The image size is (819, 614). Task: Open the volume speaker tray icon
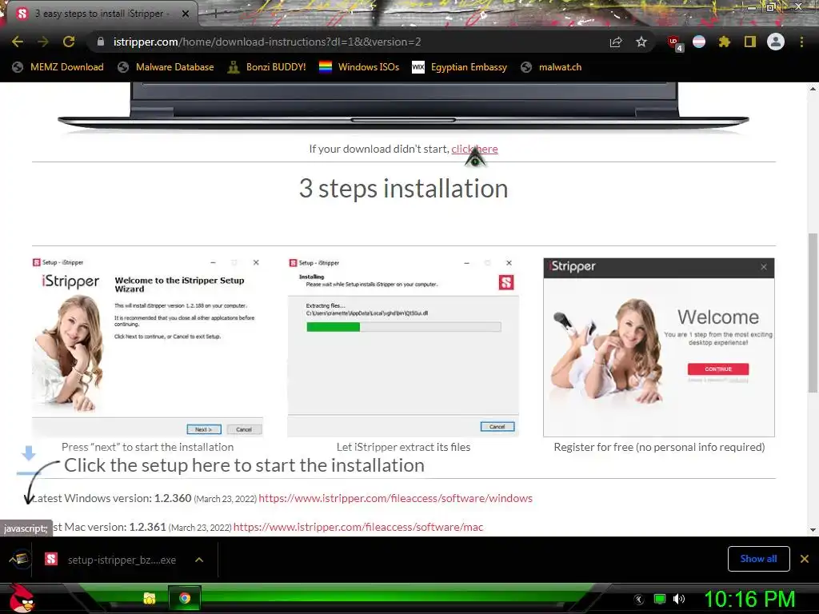679,599
